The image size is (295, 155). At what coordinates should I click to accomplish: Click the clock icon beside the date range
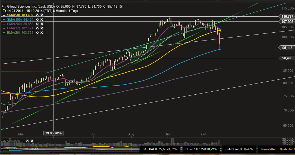click(4, 11)
